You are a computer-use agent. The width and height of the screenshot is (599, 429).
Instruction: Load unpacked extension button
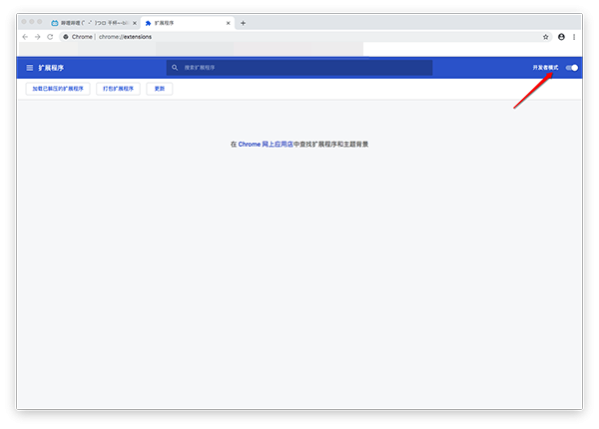click(58, 89)
